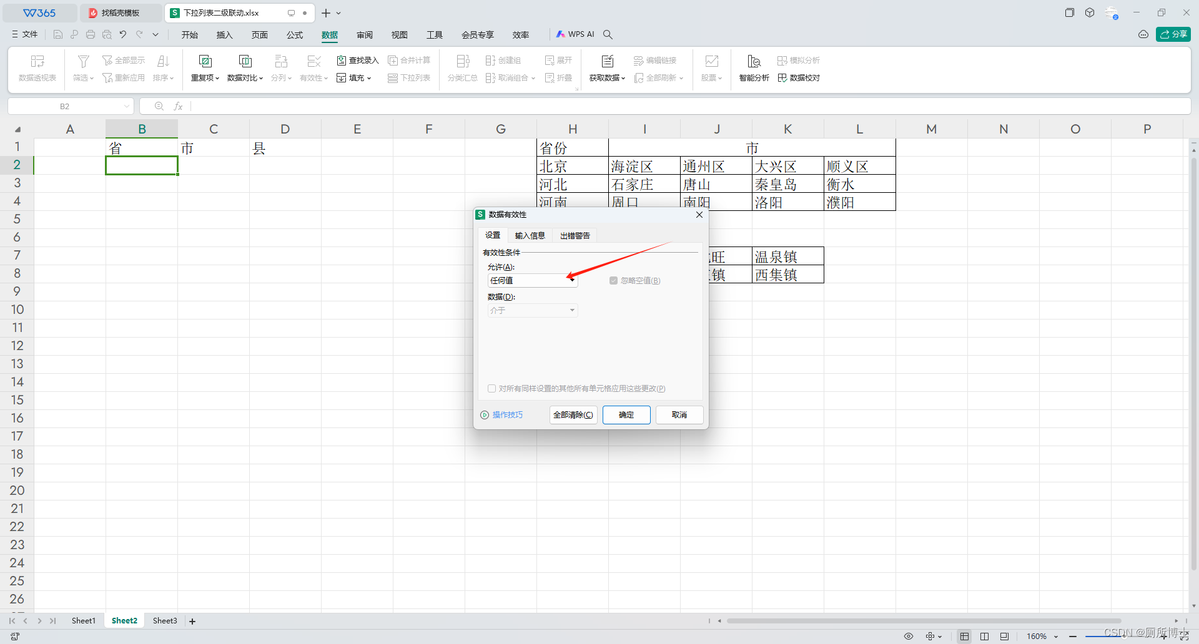Click the Print icon in quick toolbar

91,34
